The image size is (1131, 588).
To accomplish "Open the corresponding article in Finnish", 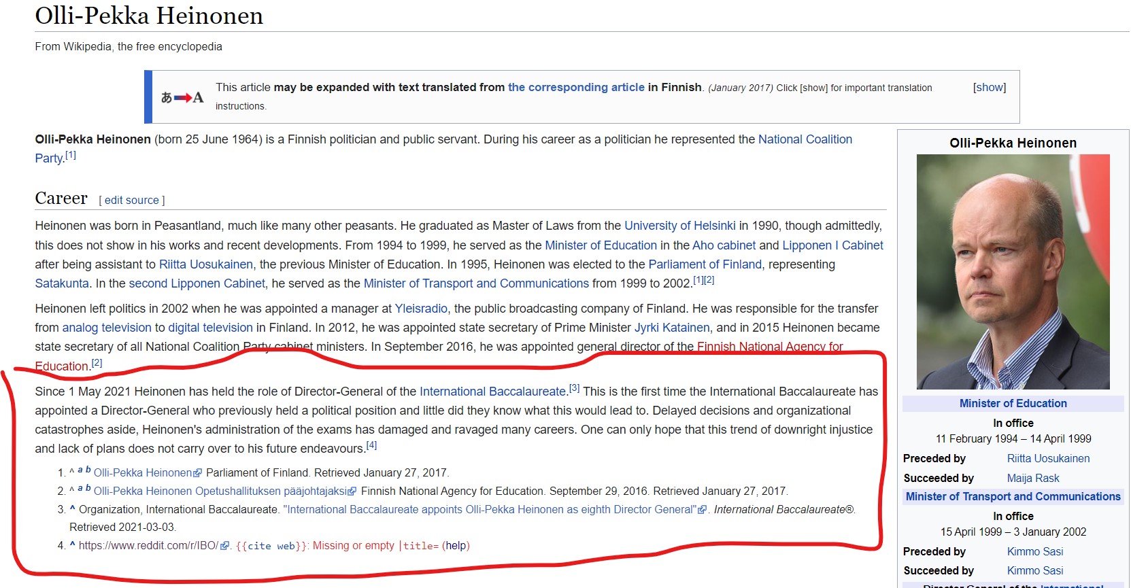I will (x=576, y=87).
